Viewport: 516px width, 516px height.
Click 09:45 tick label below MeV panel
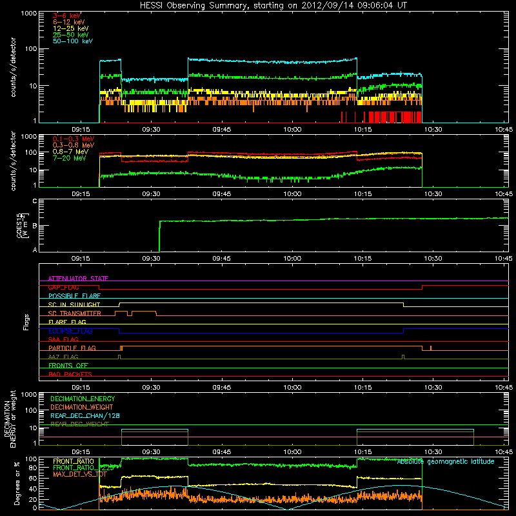click(x=221, y=194)
